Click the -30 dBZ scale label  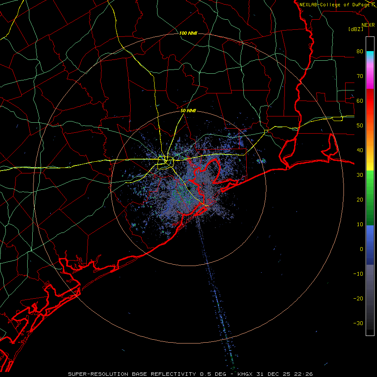(358, 323)
